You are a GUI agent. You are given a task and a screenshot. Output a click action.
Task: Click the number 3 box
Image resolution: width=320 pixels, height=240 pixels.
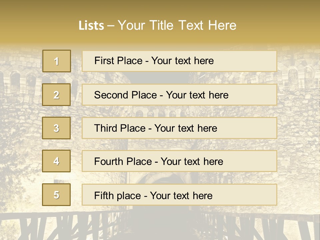tap(56, 128)
